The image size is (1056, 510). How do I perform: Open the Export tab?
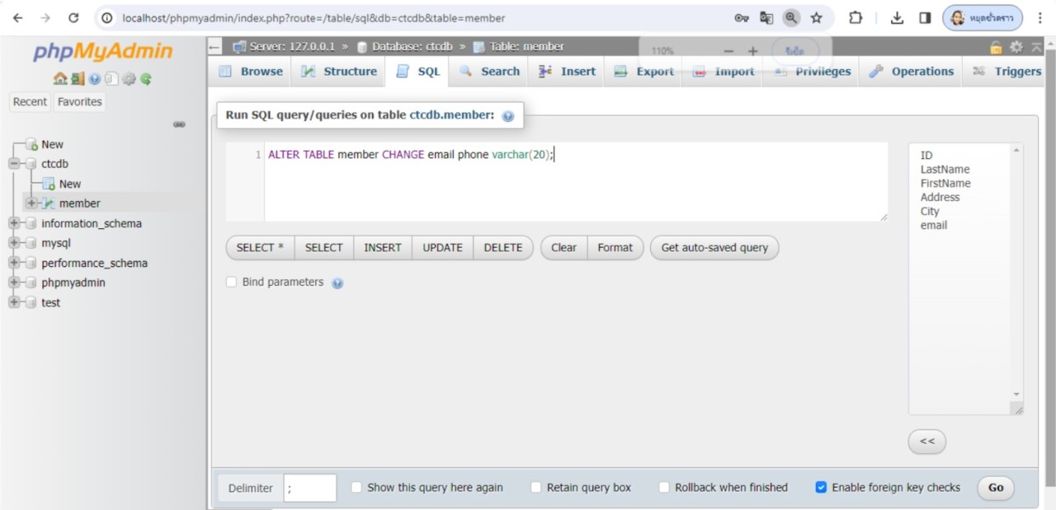coord(644,72)
